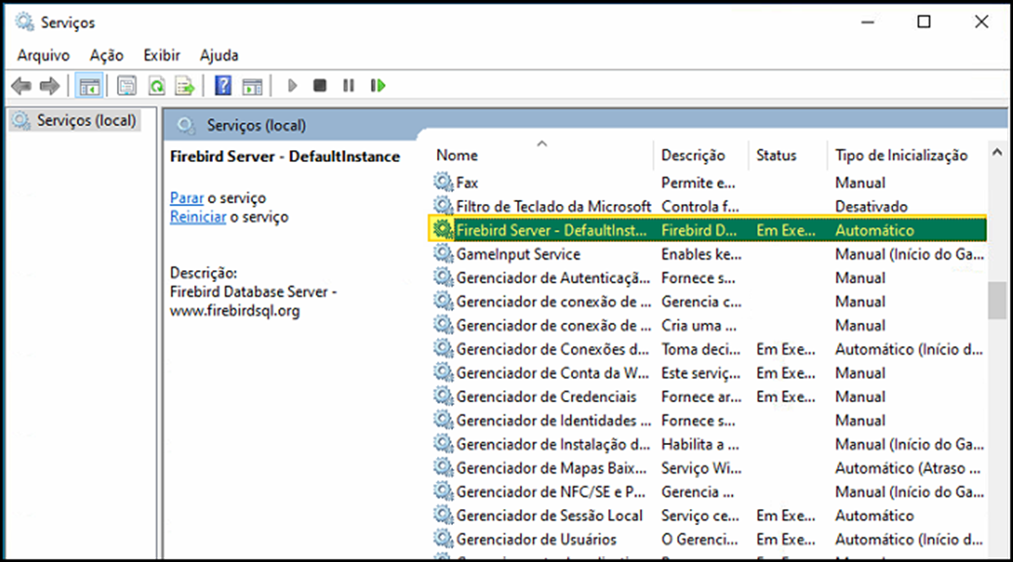This screenshot has height=562, width=1013.
Task: Click the Automático cell of Firebird Server
Action: pos(874,230)
